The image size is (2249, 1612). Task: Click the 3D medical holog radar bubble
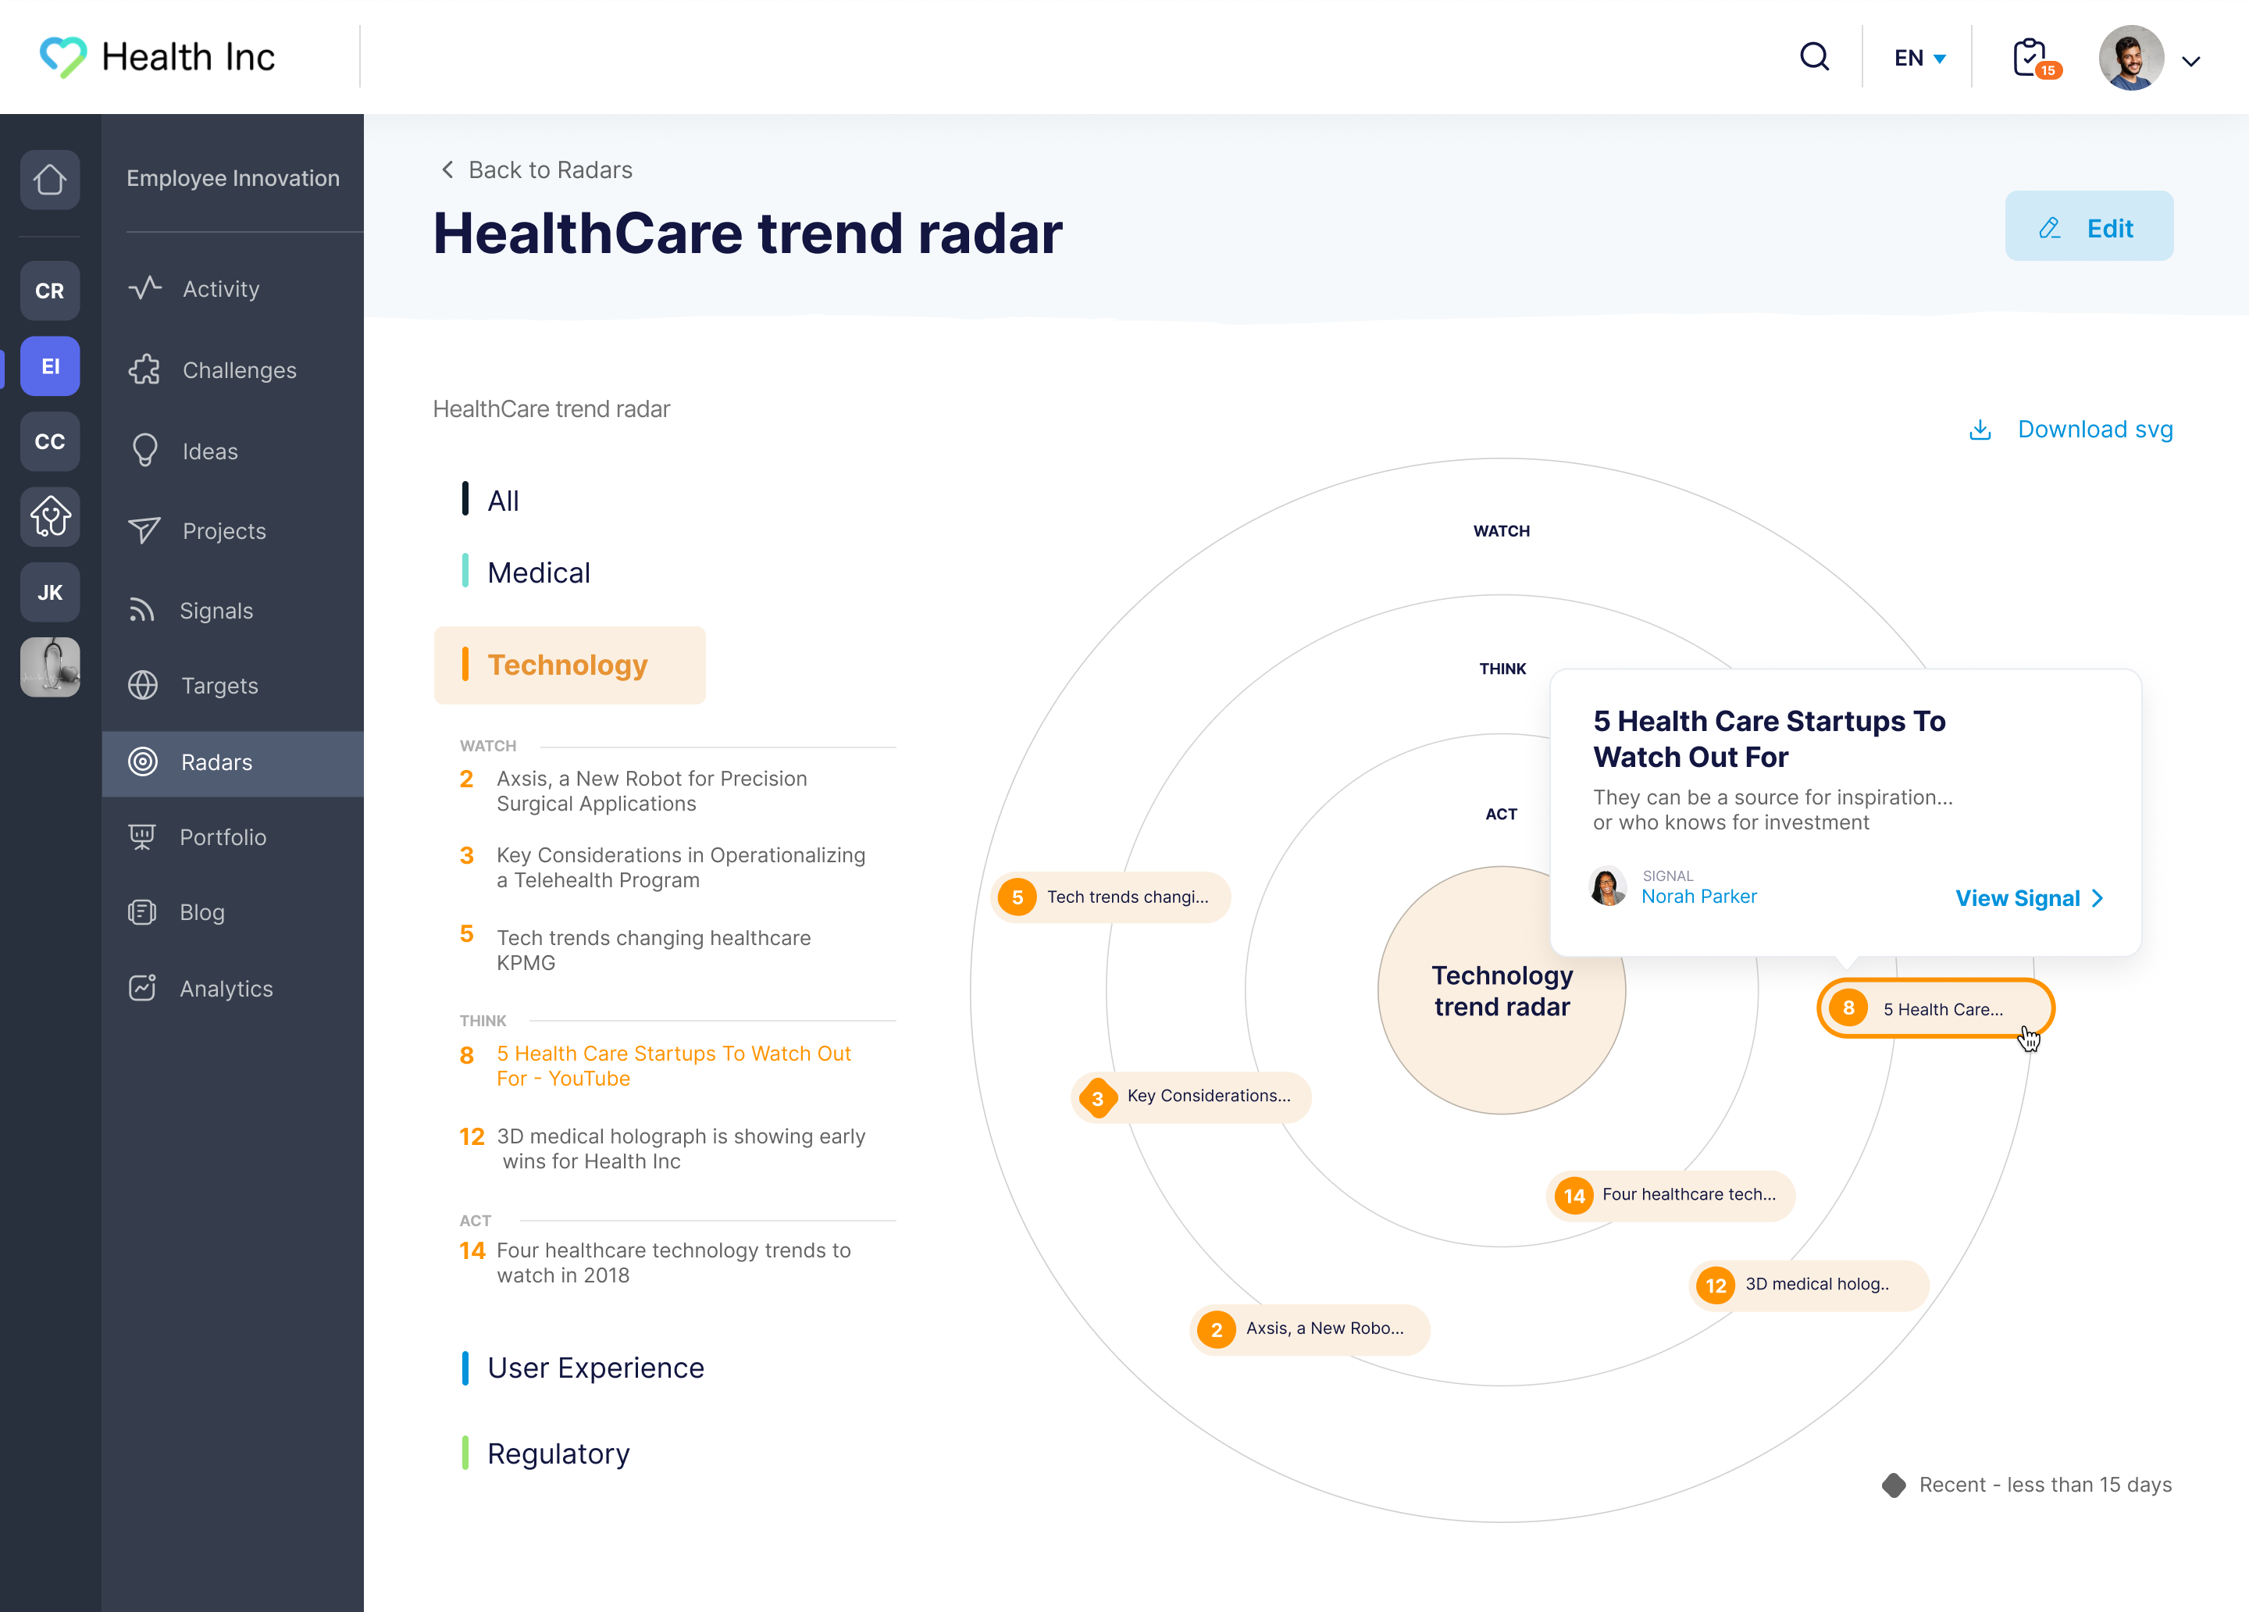(x=1808, y=1285)
